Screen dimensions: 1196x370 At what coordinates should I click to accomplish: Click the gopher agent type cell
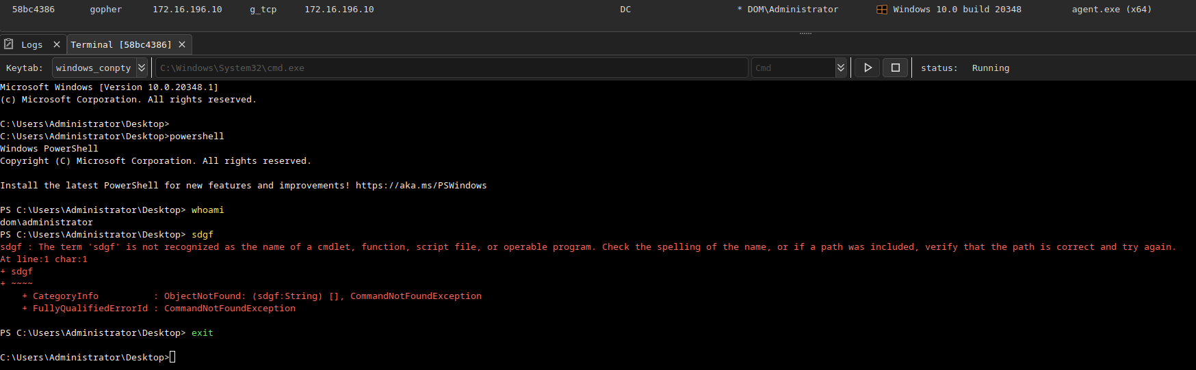(106, 10)
